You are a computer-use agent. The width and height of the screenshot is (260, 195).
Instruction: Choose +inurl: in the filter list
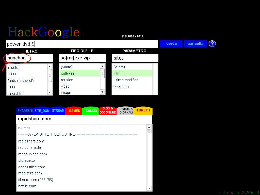click(x=13, y=74)
